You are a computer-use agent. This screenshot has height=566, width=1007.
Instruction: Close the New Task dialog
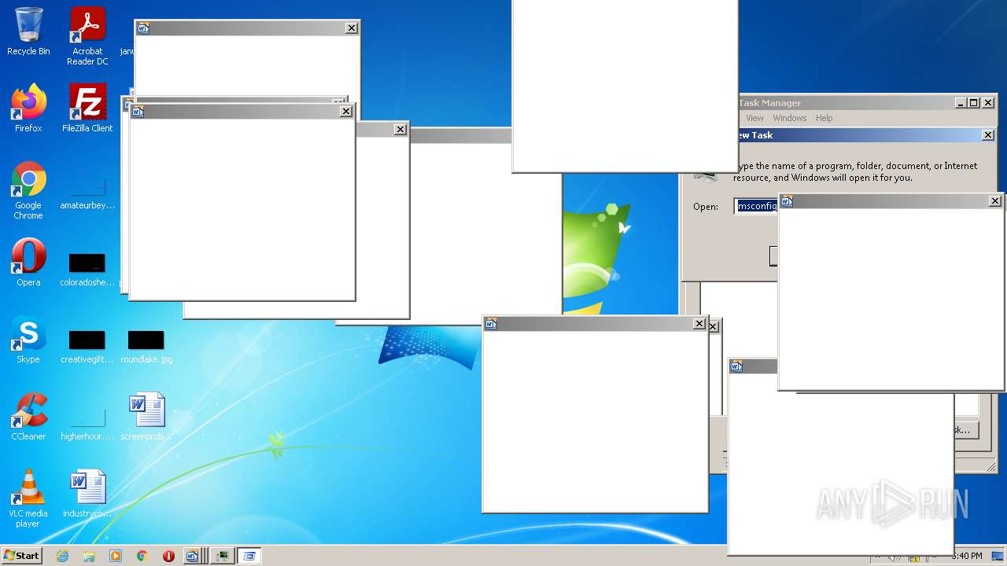988,135
